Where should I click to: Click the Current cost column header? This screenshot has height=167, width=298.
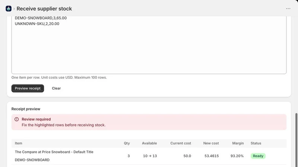pyautogui.click(x=181, y=143)
